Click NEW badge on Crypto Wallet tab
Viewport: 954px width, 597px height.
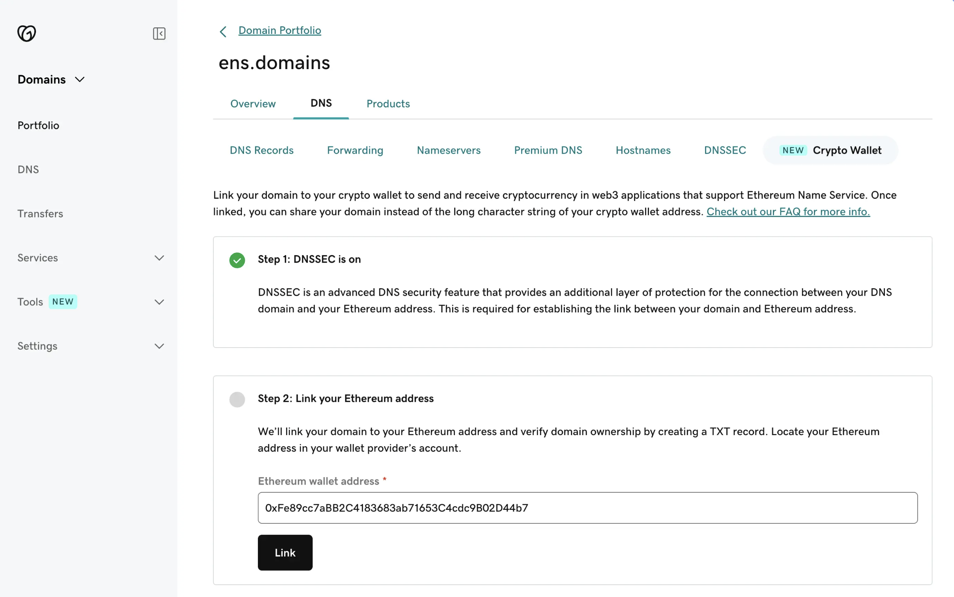coord(793,150)
